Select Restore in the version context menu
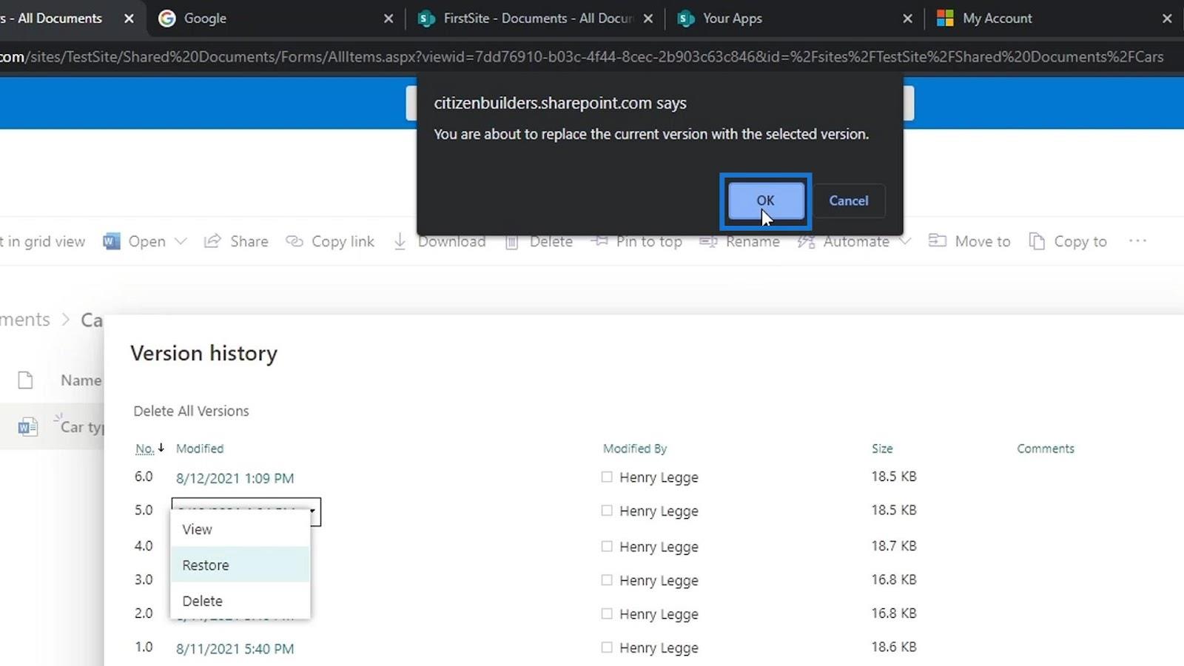Screen dimensions: 1184x666 [x=240, y=565]
